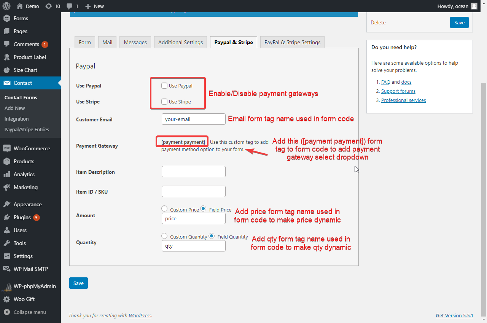Click the Product Label sidebar icon

pyautogui.click(x=6, y=57)
